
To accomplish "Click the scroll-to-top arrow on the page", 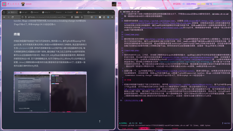I will point(100,121).
